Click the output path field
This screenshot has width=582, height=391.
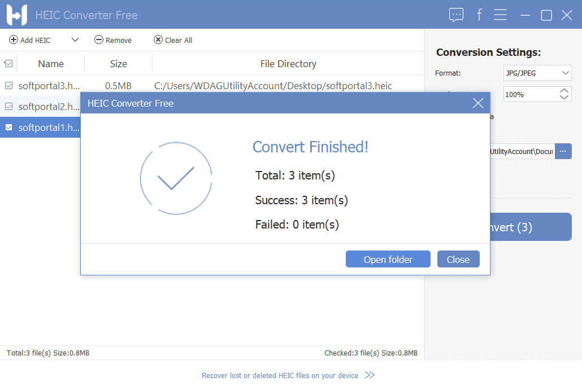pos(522,151)
